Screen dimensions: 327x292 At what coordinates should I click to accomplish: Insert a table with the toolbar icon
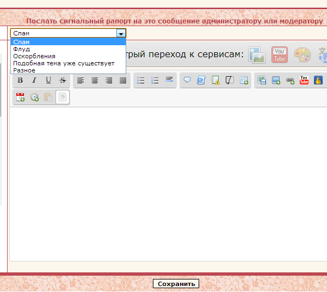244,80
